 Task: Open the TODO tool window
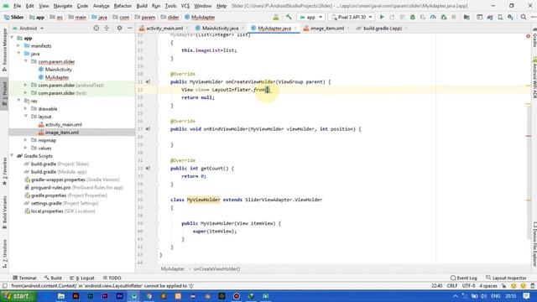112,278
